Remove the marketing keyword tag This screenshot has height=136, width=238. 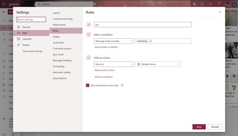point(151,41)
